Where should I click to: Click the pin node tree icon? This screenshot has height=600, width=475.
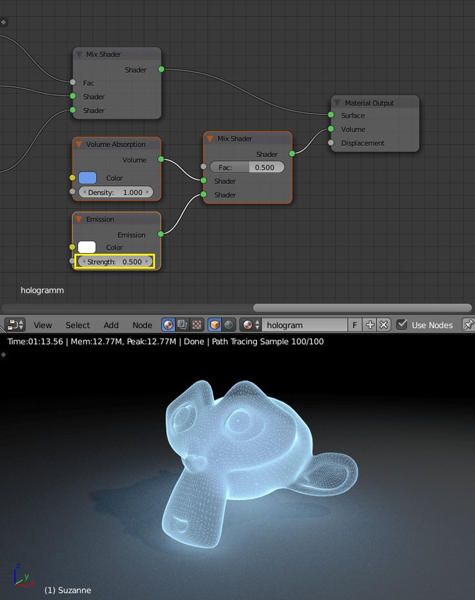469,324
